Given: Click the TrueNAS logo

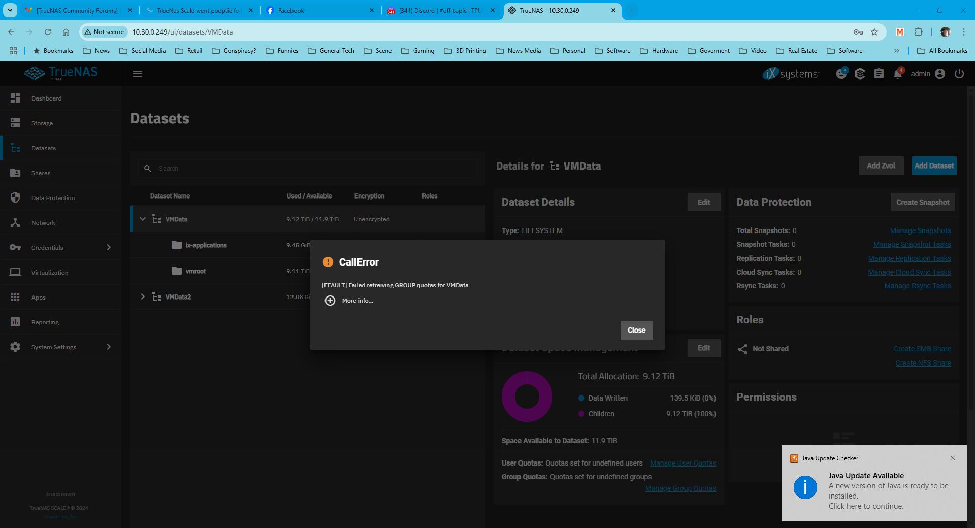Looking at the screenshot, I should point(61,73).
